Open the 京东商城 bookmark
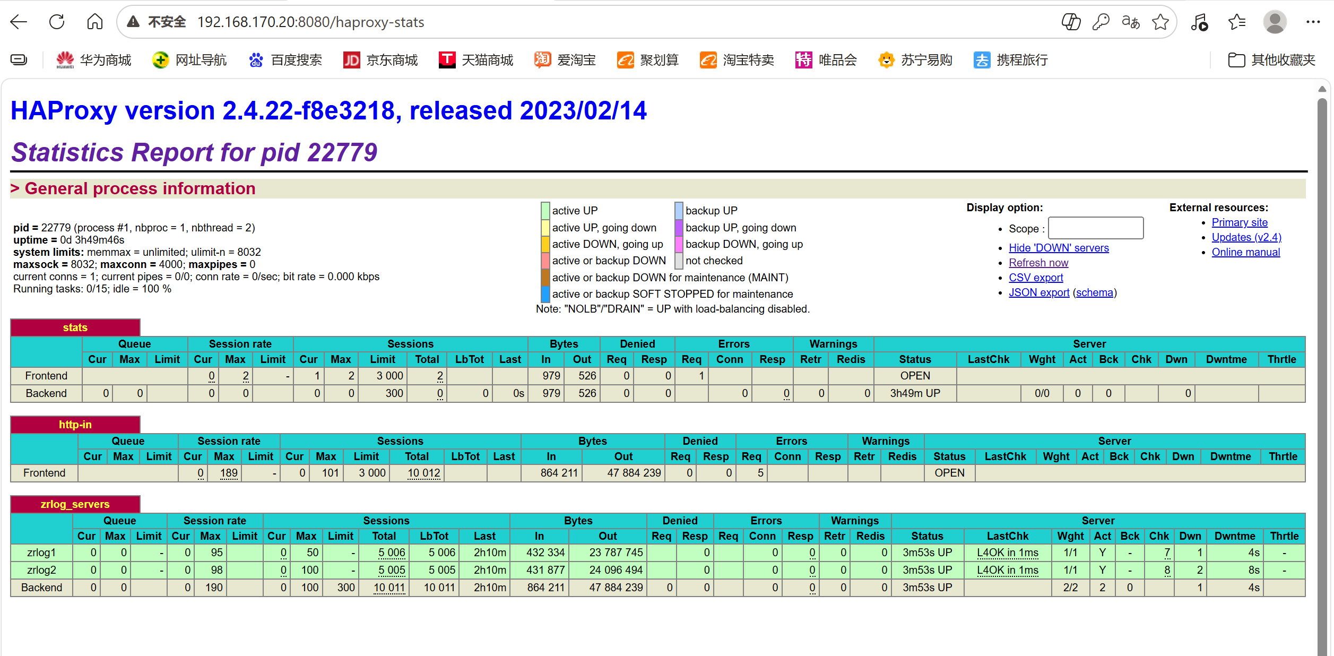The image size is (1334, 656). click(380, 60)
